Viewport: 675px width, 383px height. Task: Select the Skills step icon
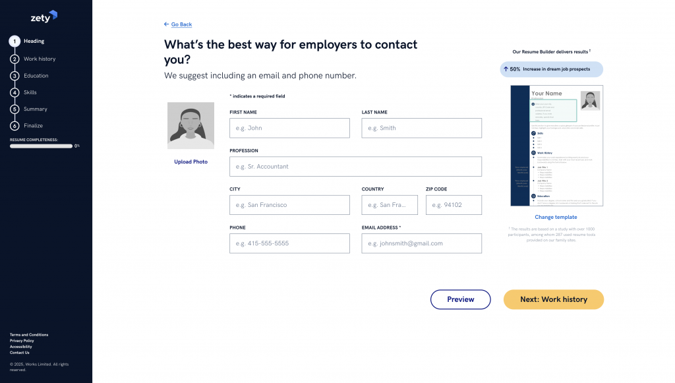[15, 92]
